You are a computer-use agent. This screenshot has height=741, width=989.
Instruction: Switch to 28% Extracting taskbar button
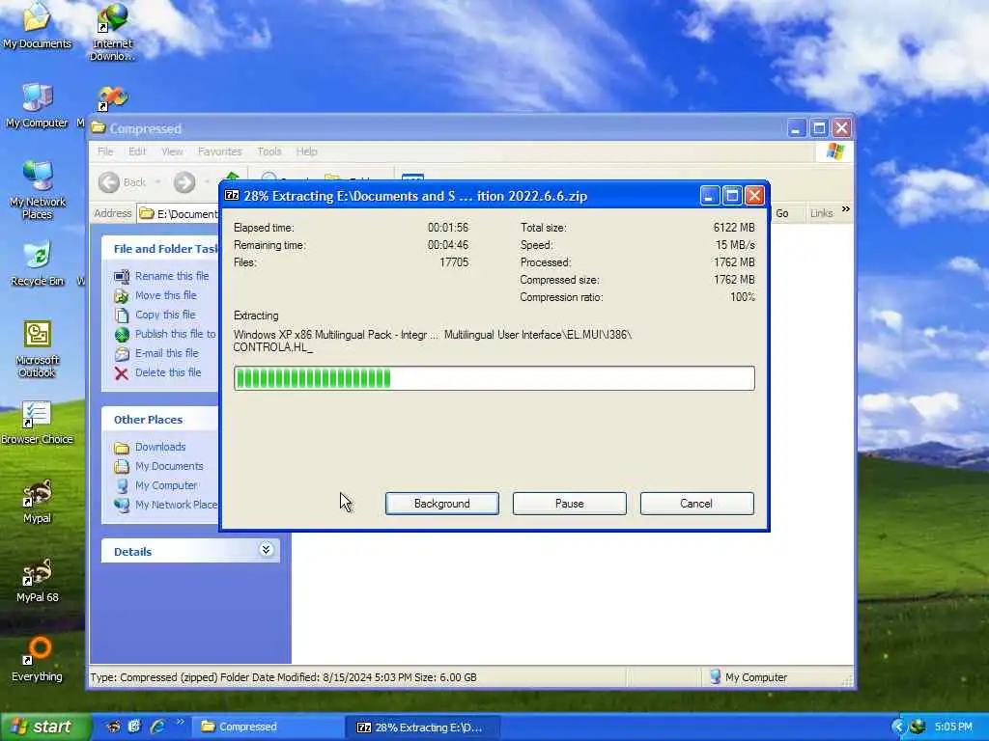coord(423,727)
